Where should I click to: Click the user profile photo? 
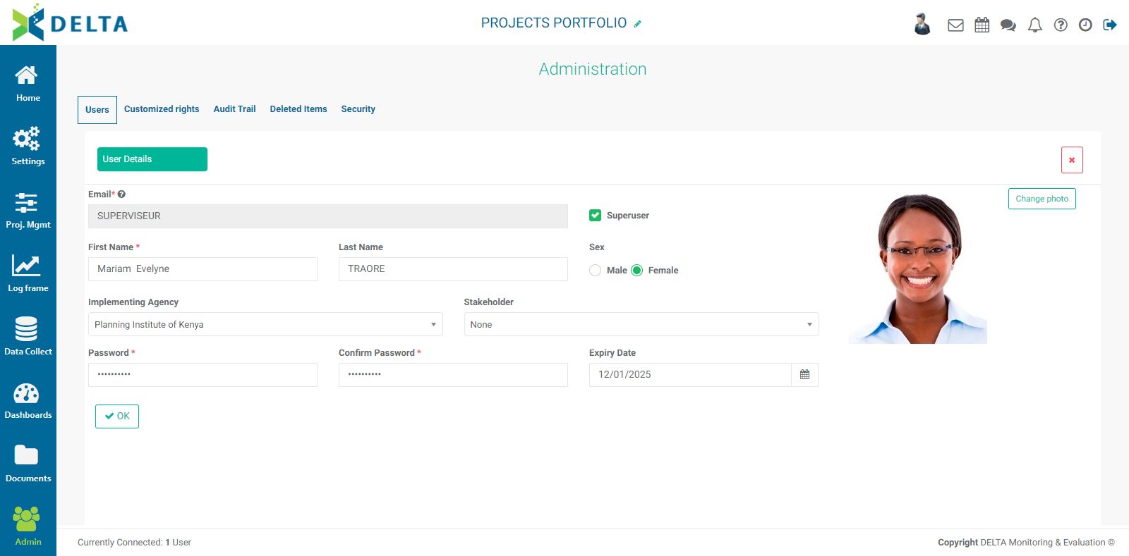(x=918, y=268)
